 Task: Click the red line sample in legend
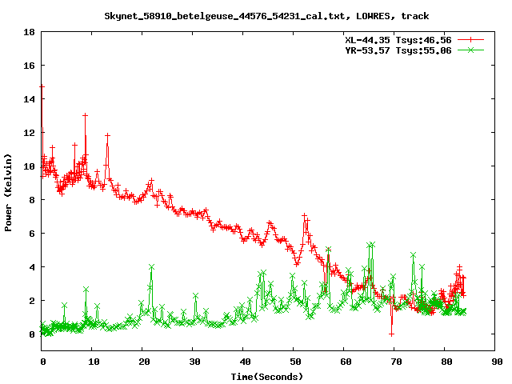point(470,40)
